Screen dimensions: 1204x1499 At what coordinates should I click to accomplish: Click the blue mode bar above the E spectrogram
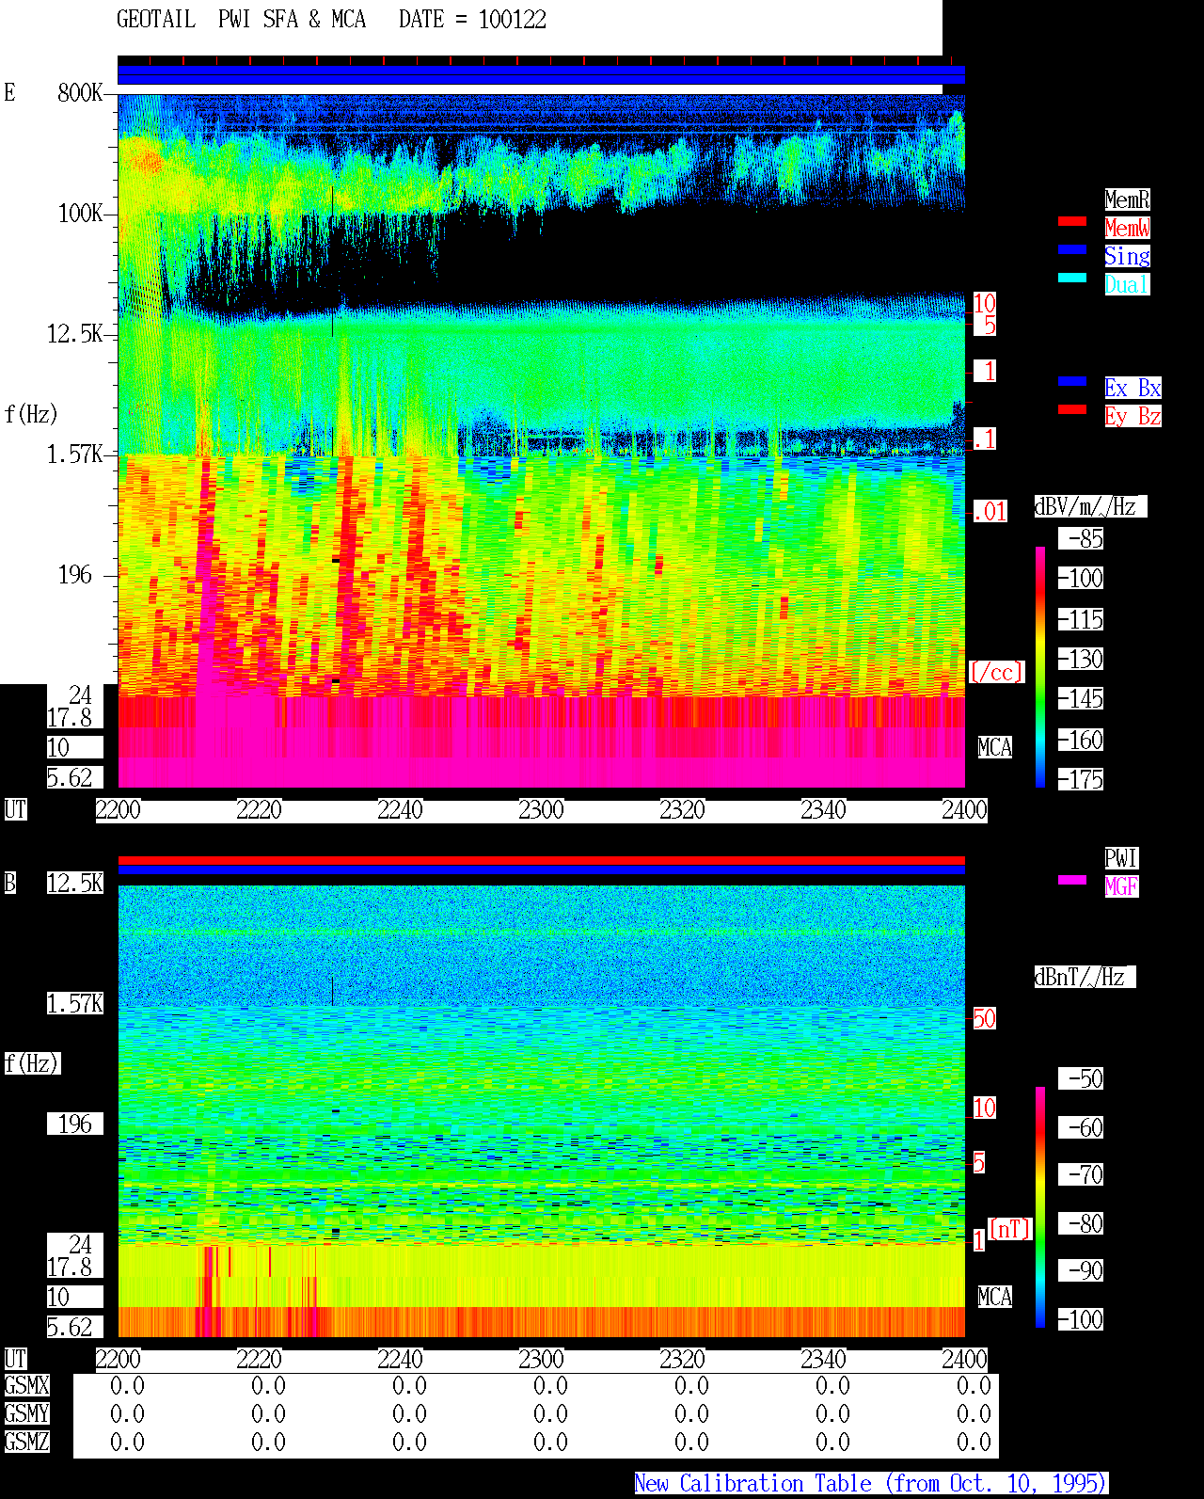tap(541, 74)
